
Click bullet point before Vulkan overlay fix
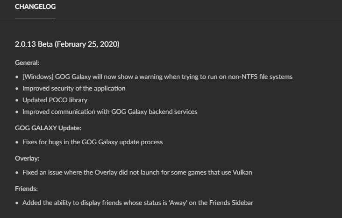pyautogui.click(x=17, y=172)
